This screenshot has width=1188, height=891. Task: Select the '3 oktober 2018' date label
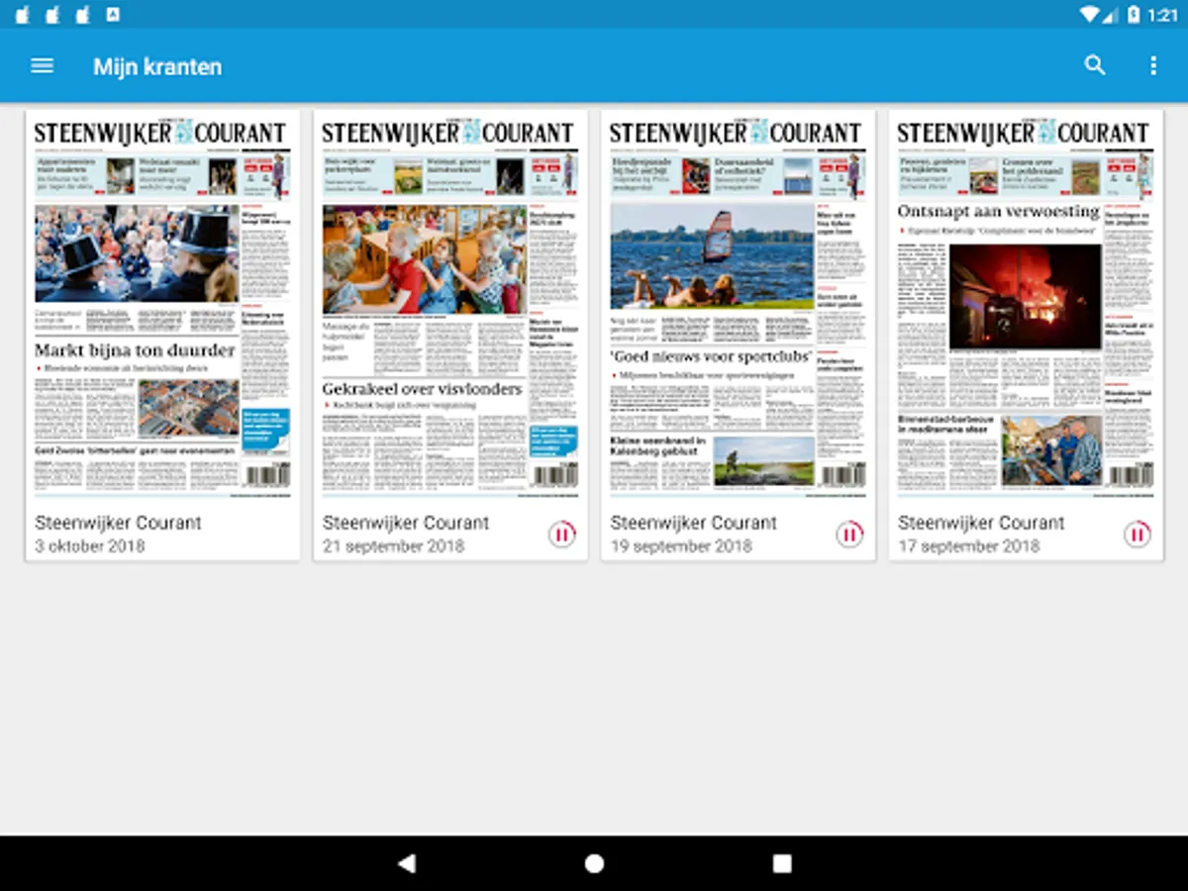(90, 546)
